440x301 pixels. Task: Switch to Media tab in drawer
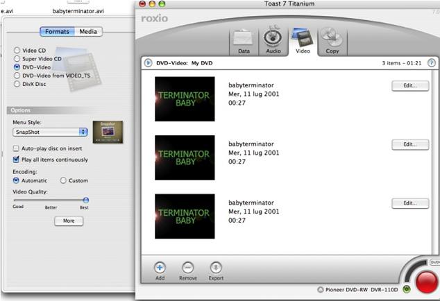[88, 31]
